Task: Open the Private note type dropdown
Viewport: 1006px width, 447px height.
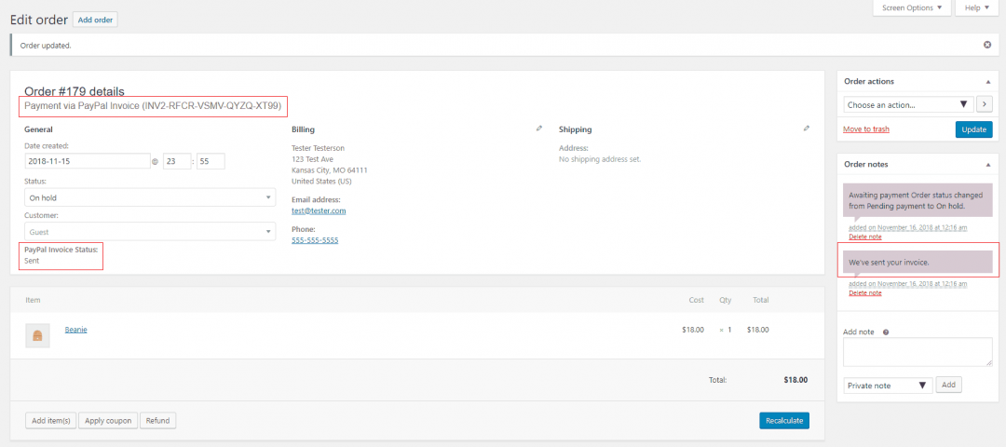Action: 888,386
